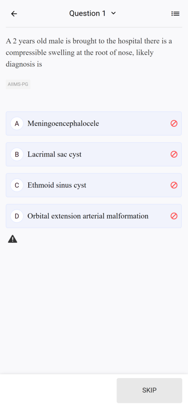This screenshot has width=188, height=407.
Task: Eliminate Ethmoid sinus cyst via crossed-circle icon
Action: tap(174, 185)
